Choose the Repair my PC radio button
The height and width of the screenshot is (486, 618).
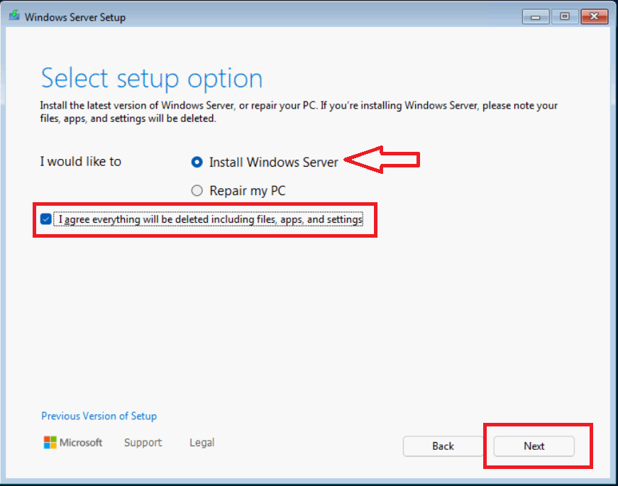click(197, 191)
